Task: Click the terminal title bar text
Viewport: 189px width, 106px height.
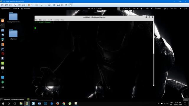Action: tap(94, 17)
